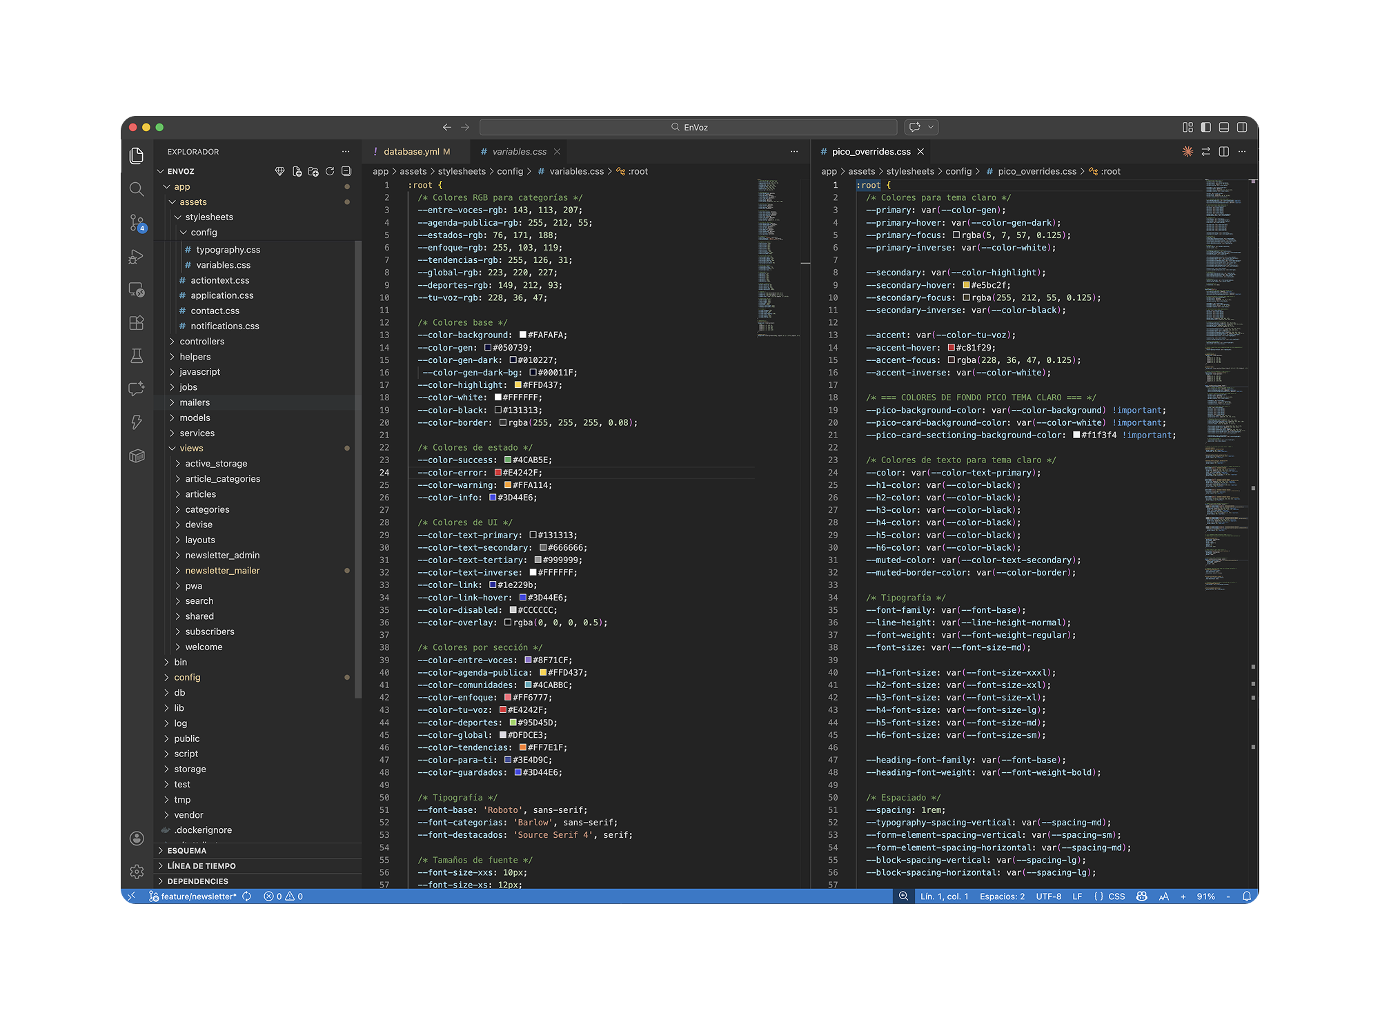Open the Search view in the activity bar
This screenshot has height=1020, width=1380.
tap(137, 189)
